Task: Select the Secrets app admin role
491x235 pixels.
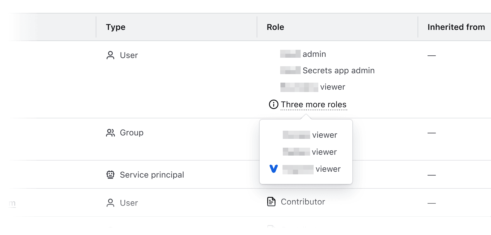Action: point(327,70)
